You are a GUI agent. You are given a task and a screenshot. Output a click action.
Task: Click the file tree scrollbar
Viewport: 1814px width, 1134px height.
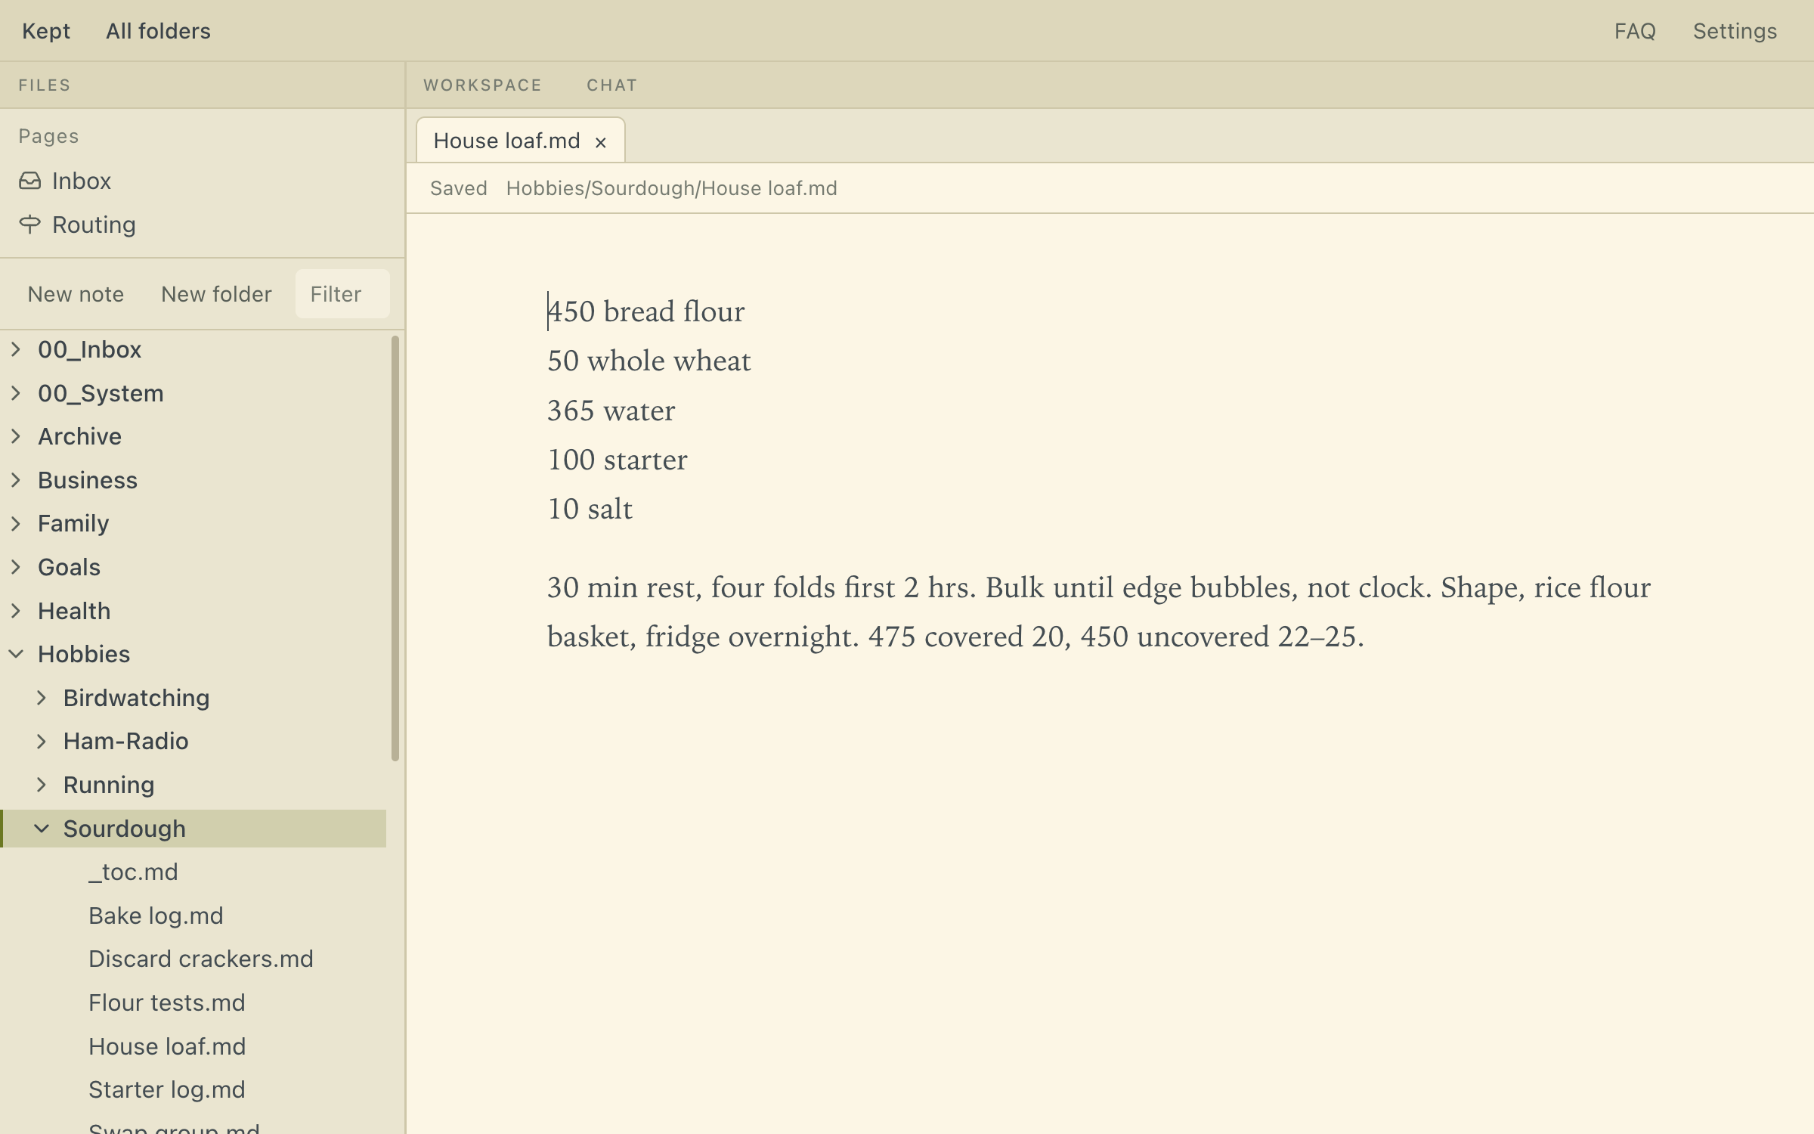click(395, 548)
